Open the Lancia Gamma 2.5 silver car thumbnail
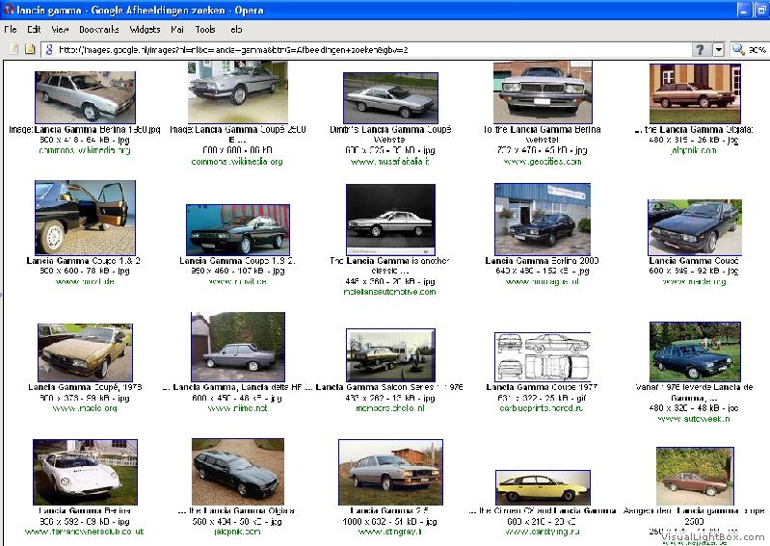The height and width of the screenshot is (546, 770). [390, 472]
